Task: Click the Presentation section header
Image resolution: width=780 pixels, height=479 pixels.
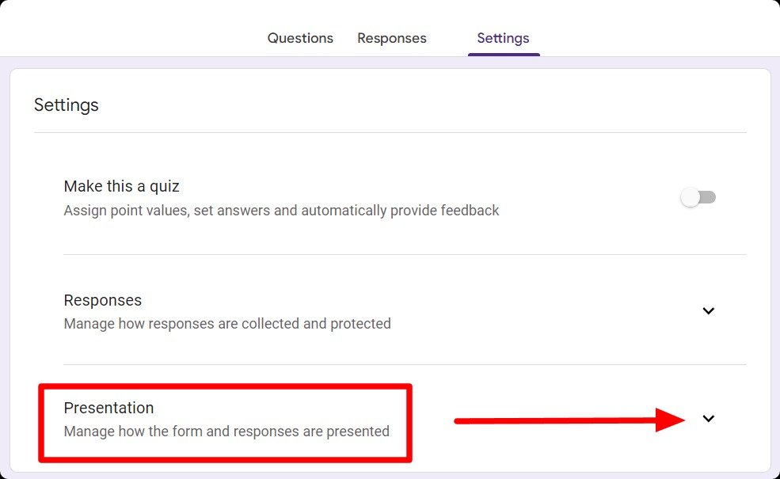Action: point(108,408)
